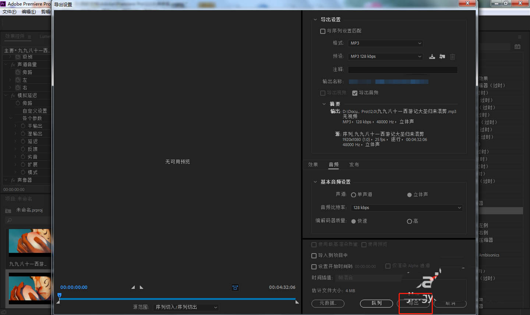The height and width of the screenshot is (315, 530).
Task: Open the 效果控件 panel menu icon
Action: [x=29, y=36]
